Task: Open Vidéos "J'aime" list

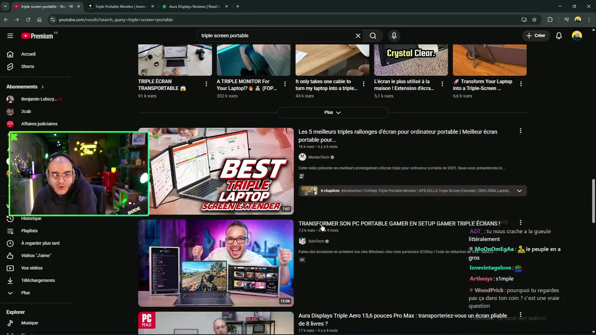Action: (35, 255)
